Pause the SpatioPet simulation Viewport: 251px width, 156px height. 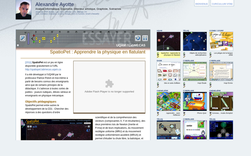click(145, 38)
